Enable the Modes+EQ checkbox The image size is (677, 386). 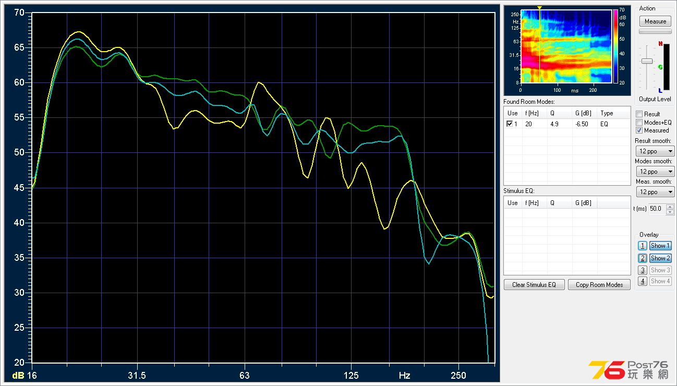point(639,122)
